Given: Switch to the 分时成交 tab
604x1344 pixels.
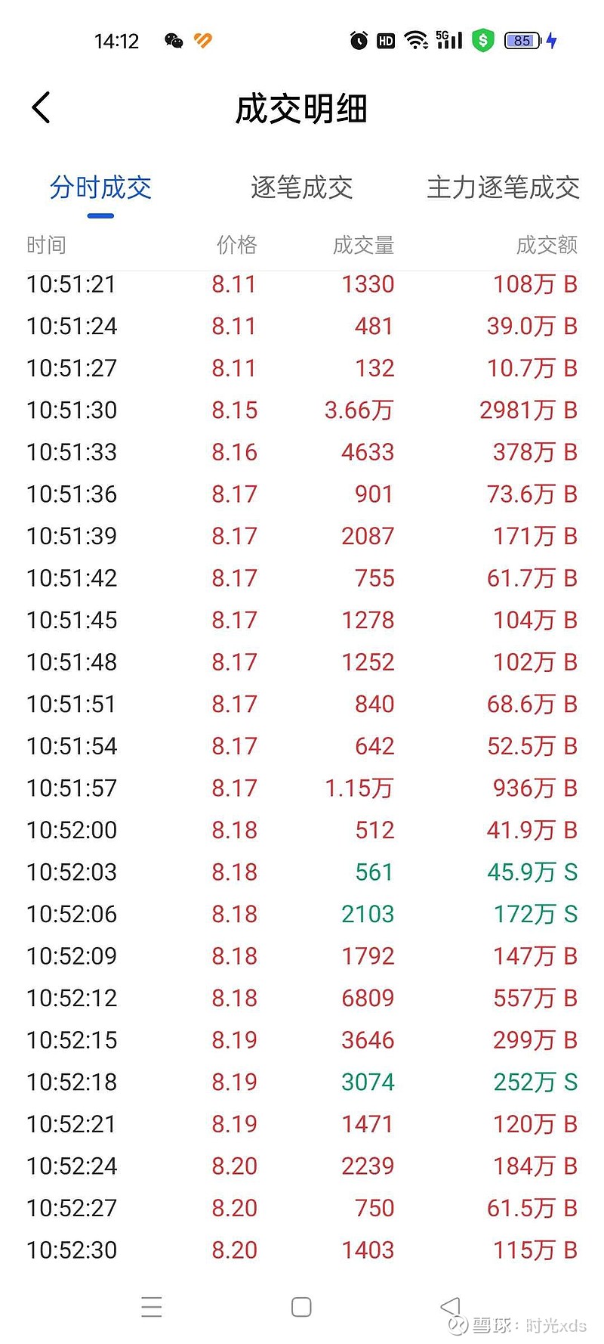Looking at the screenshot, I should (100, 187).
